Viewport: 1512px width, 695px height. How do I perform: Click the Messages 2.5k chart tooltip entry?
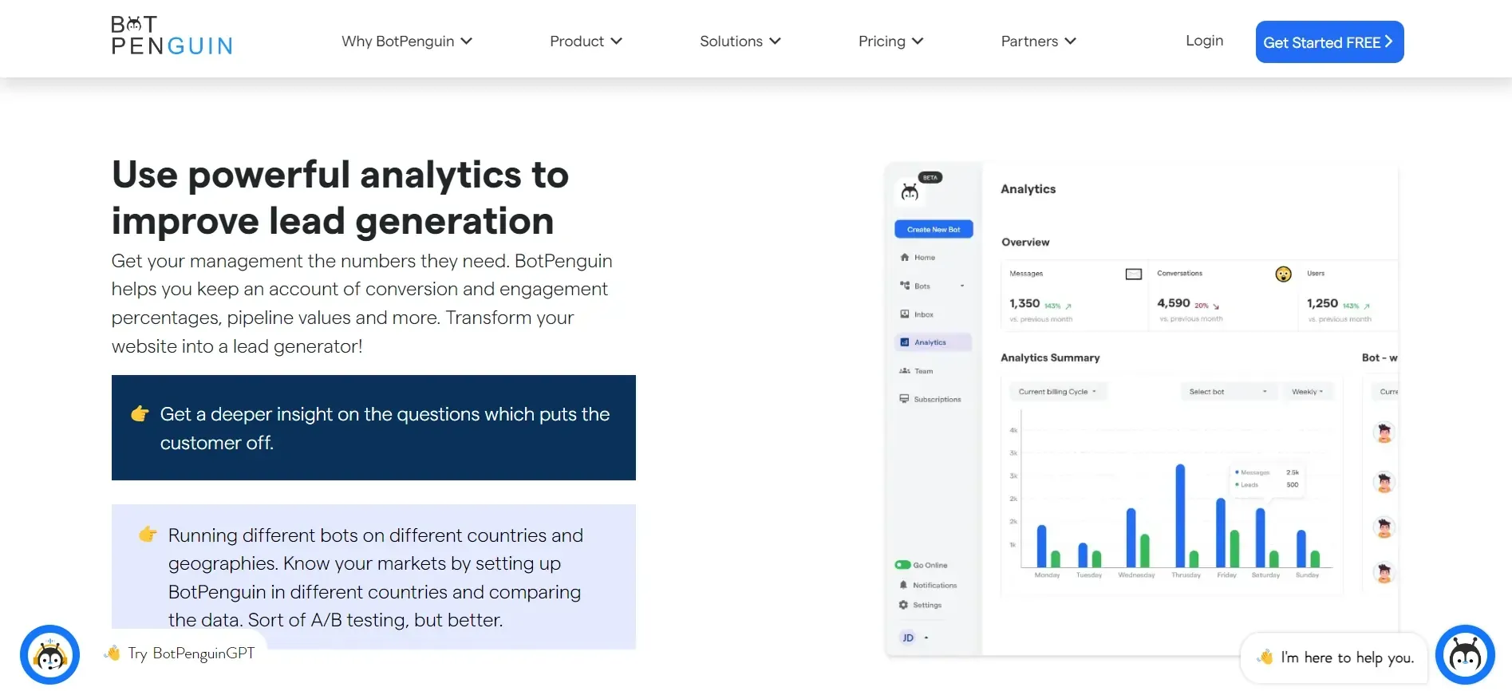coord(1267,472)
